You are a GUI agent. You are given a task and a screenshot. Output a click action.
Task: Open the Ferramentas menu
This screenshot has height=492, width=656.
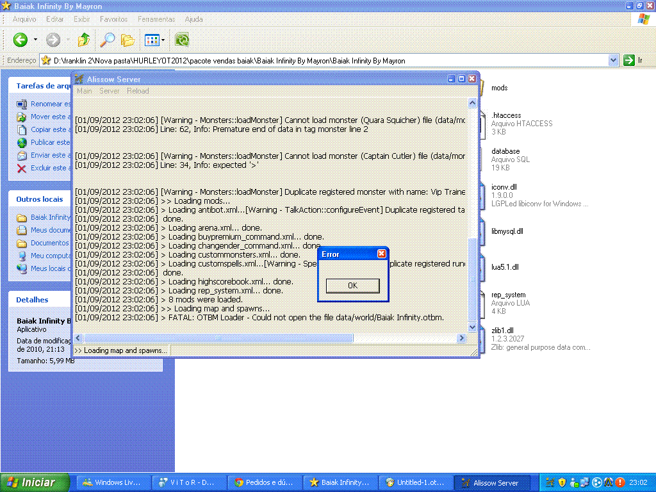point(156,19)
